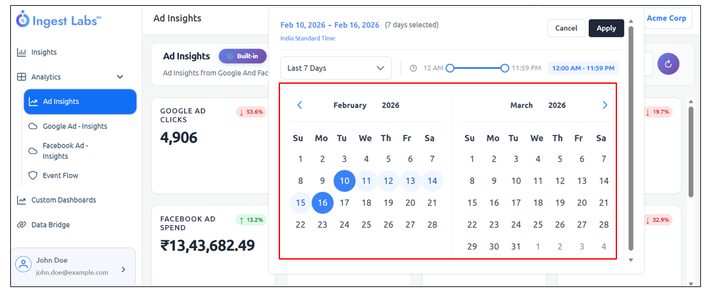This screenshot has width=708, height=296.
Task: Open the Last 7 Days preset dropdown
Action: coord(336,68)
